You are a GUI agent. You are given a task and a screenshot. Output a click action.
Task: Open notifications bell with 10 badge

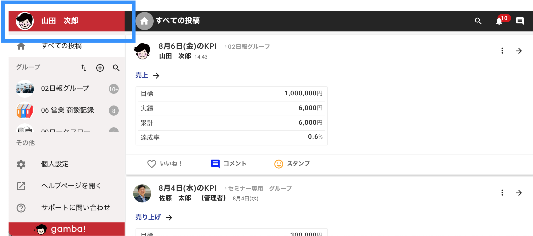(500, 21)
